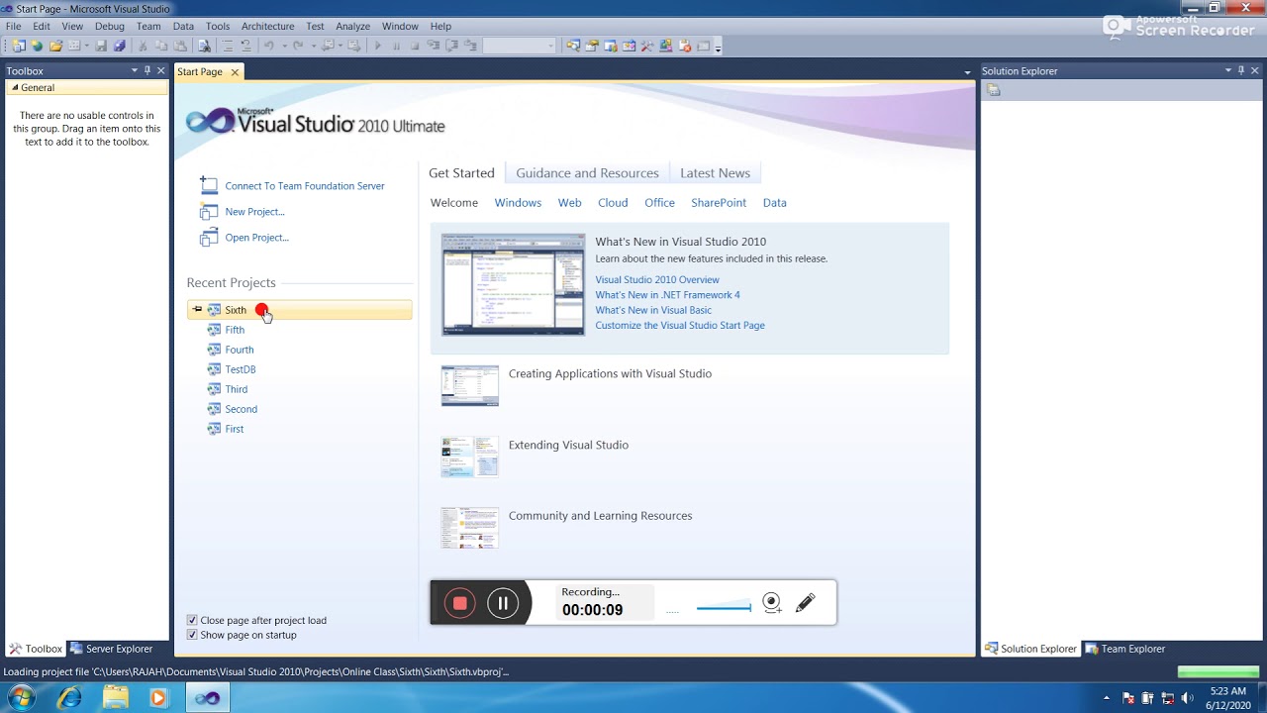Toggle Show page on startup checkbox
Image resolution: width=1267 pixels, height=713 pixels.
[x=192, y=635]
